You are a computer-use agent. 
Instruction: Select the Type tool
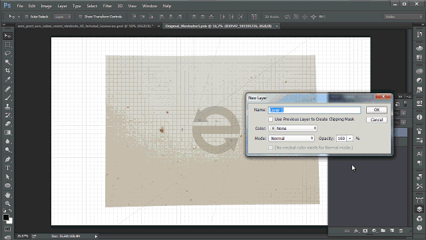click(7, 168)
